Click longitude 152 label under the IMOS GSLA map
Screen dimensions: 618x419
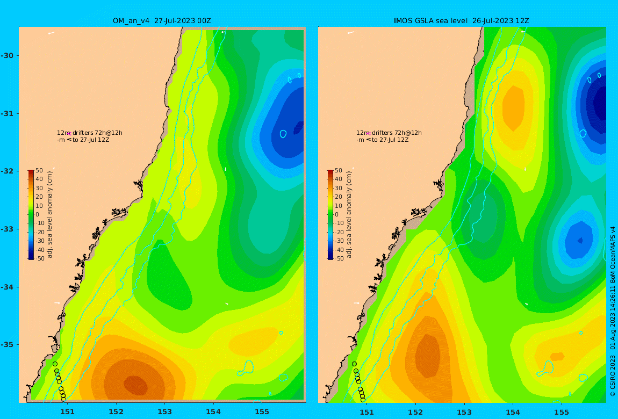pos(415,412)
